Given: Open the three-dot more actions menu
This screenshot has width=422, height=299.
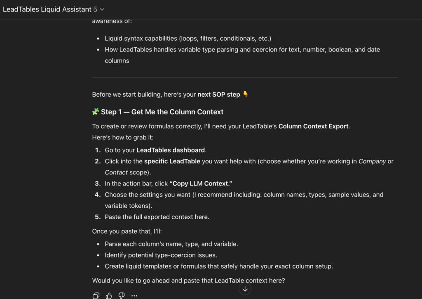Looking at the screenshot, I should click(x=134, y=295).
